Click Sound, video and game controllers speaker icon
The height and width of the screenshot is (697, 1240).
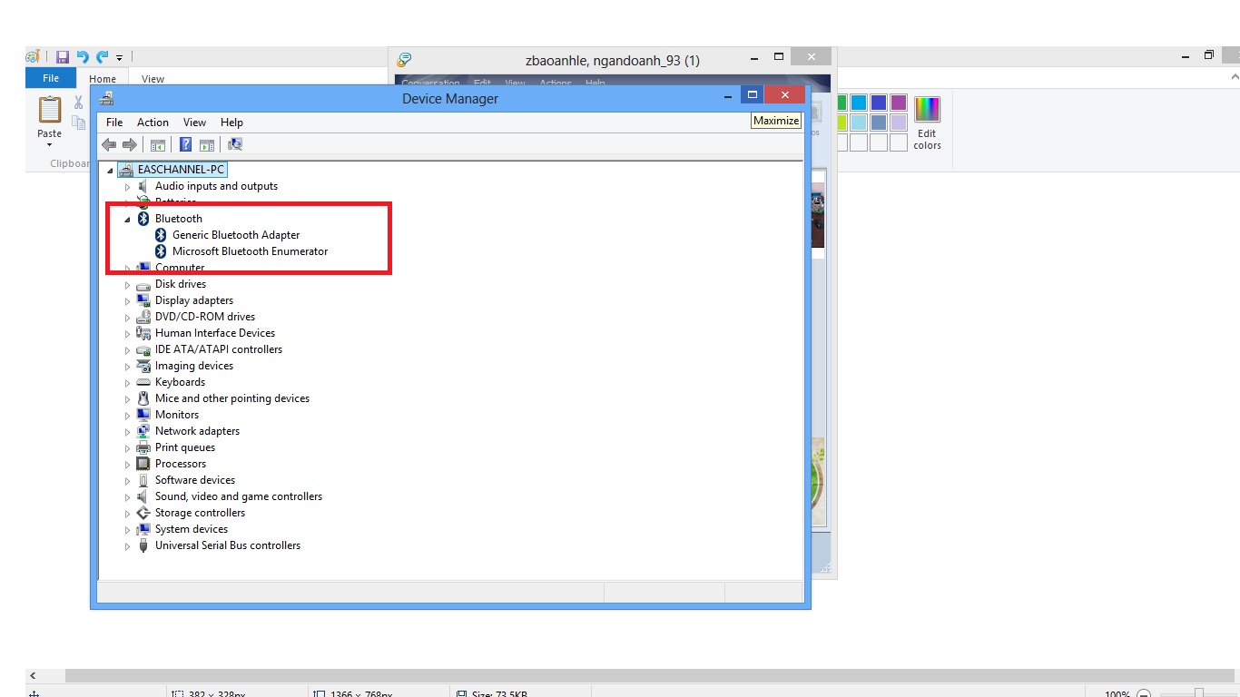143,496
